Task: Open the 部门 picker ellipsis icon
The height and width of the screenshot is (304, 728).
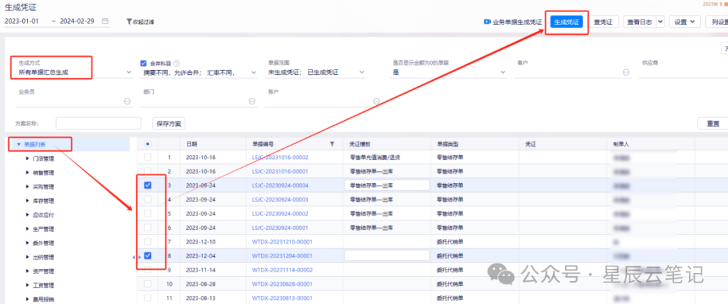Action: pyautogui.click(x=252, y=101)
